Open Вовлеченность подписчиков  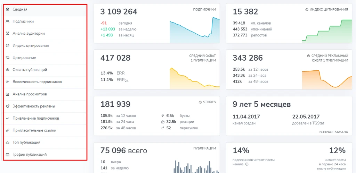pyautogui.click(x=45, y=82)
